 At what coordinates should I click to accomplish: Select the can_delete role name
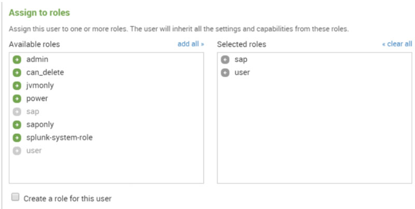45,73
